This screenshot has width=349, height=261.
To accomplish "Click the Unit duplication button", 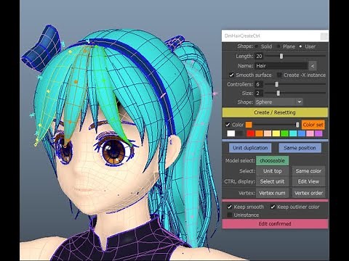I will click(250, 148).
